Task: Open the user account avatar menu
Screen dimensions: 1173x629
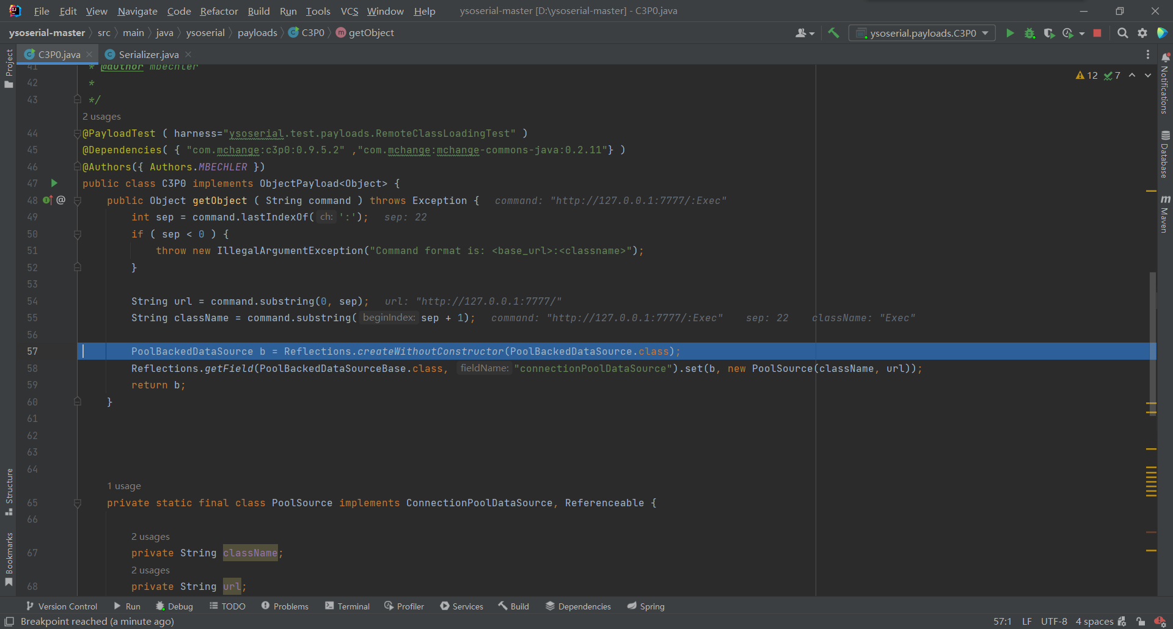Action: tap(805, 33)
